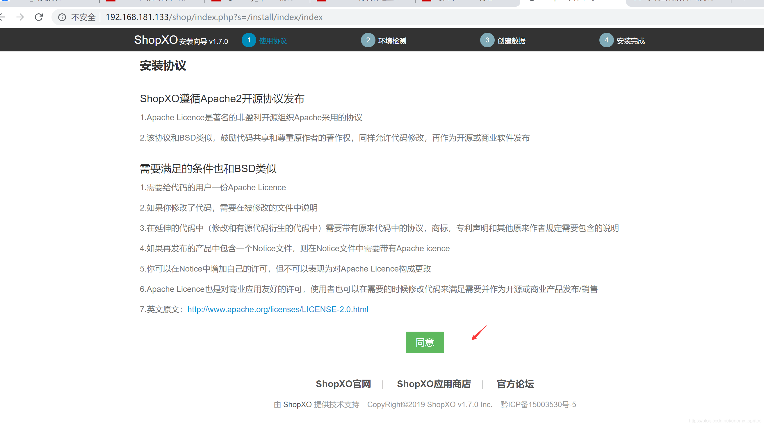The image size is (764, 426).
Task: Open the site info icon beside 不安全
Action: (x=62, y=17)
